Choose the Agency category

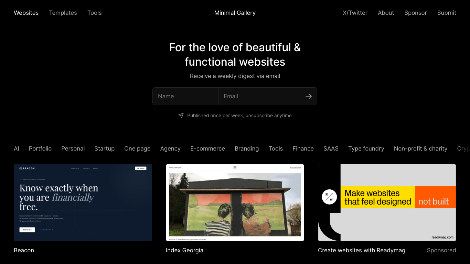[170, 148]
